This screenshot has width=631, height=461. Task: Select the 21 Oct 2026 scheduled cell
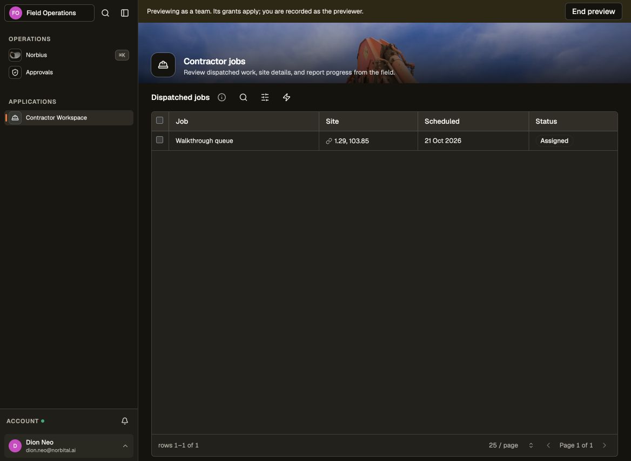tap(473, 141)
